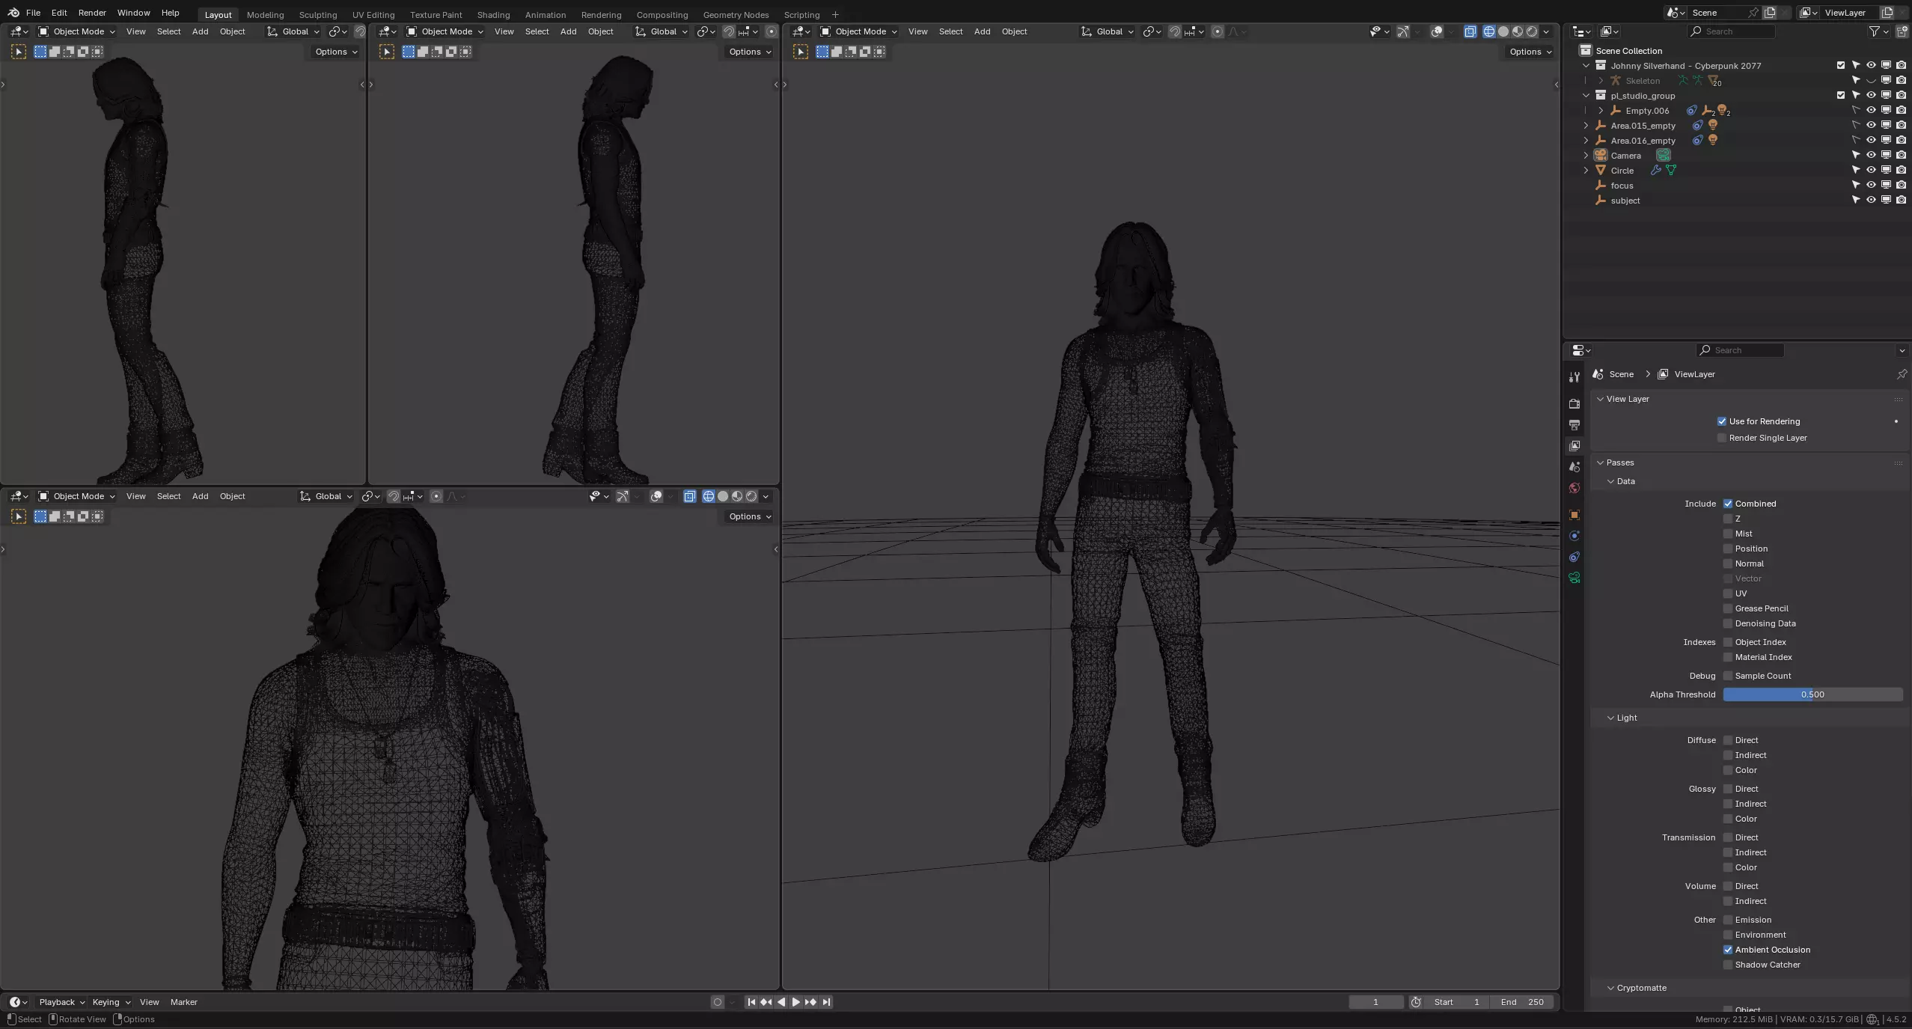The height and width of the screenshot is (1029, 1912).
Task: Open the Camera data properties tab
Action: [1575, 578]
